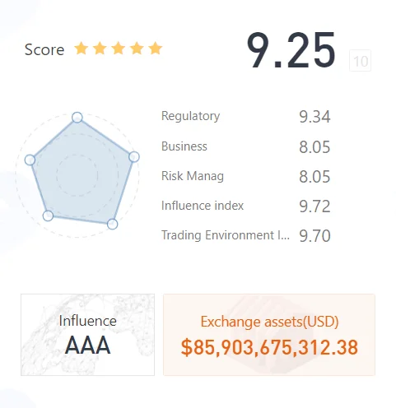Screen dimensions: 396x408
Task: Select the bottom-left radar chart vertex
Action: point(48,216)
